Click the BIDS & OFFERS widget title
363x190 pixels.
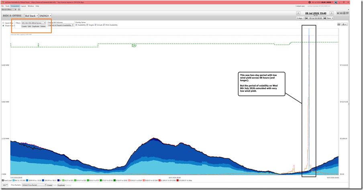pyautogui.click(x=12, y=16)
